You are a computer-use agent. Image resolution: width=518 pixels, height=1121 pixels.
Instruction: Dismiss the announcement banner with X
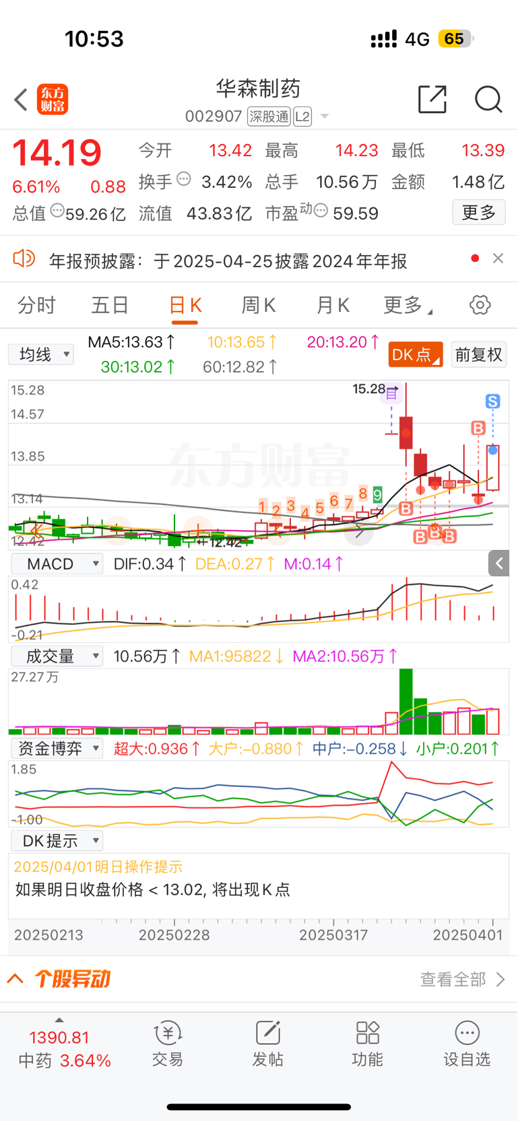tap(498, 258)
